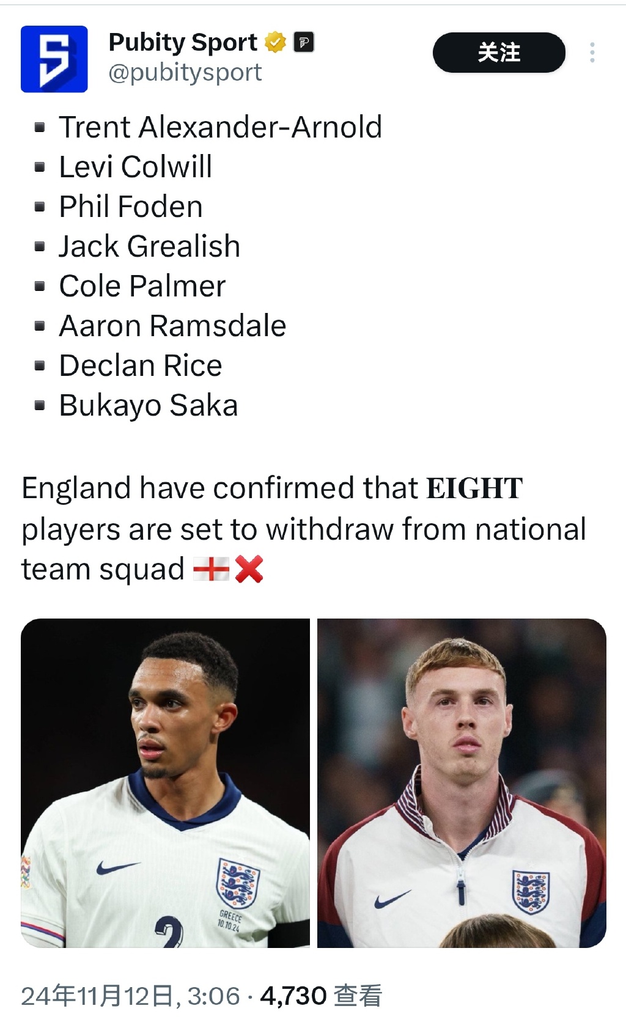Click the Aaron Ramsdale list entry

[172, 326]
